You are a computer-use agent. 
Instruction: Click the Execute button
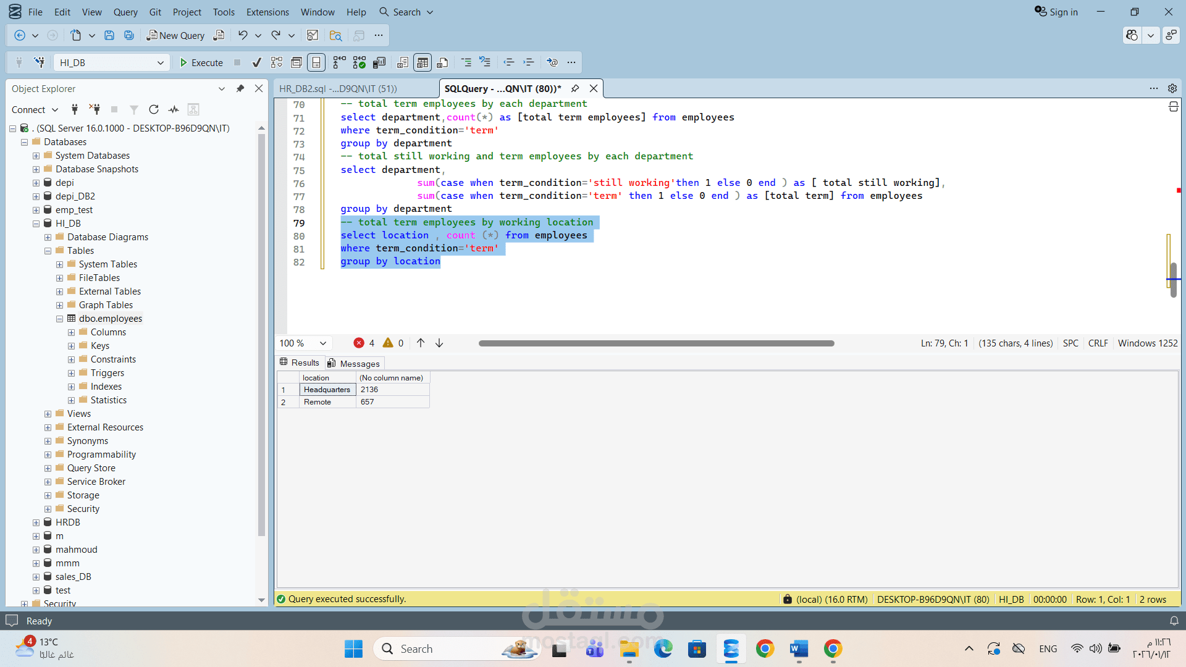coord(201,62)
